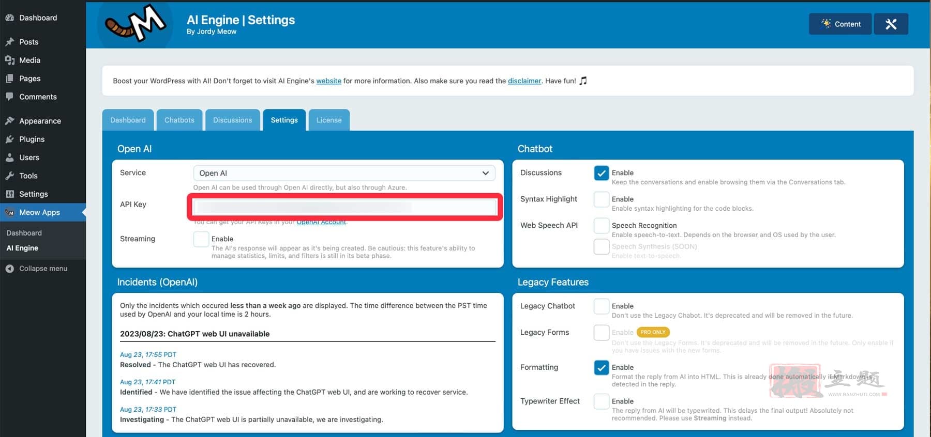Open tools via wrench-screwdriver header button
Screen dimensions: 931x437
point(891,24)
